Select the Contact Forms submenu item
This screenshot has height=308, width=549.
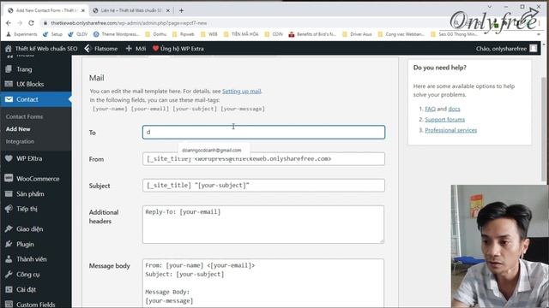point(24,116)
